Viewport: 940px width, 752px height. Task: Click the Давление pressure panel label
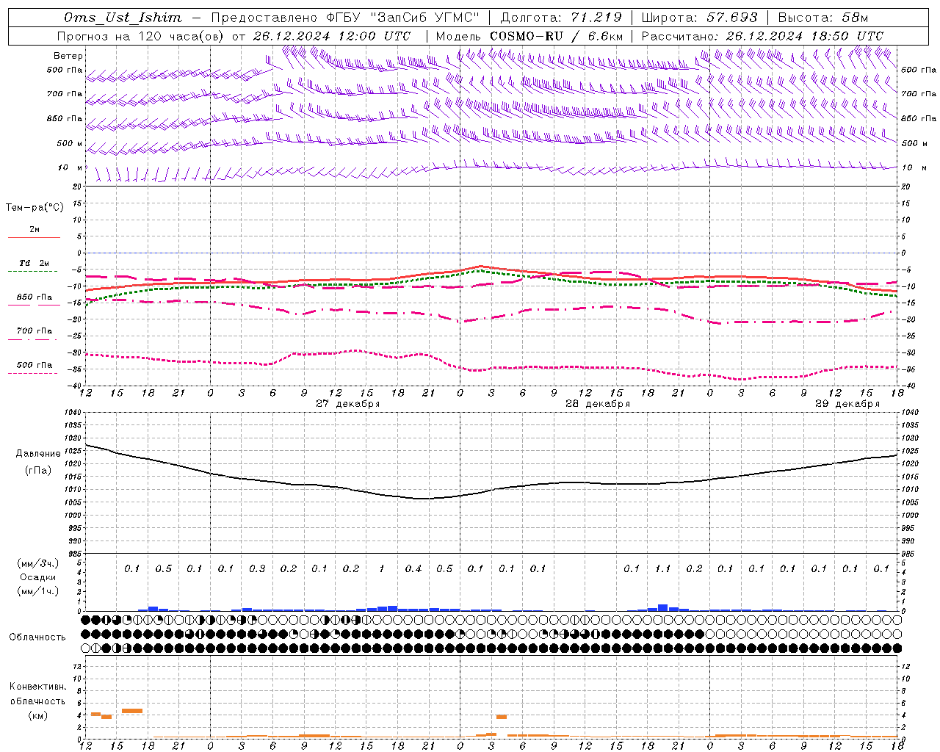(38, 454)
